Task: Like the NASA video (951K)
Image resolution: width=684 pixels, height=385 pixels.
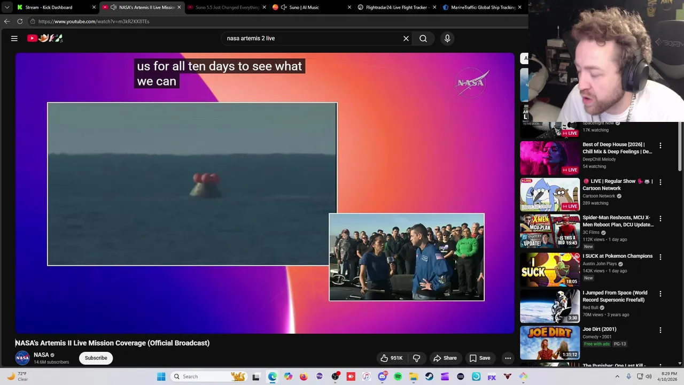Action: 391,358
